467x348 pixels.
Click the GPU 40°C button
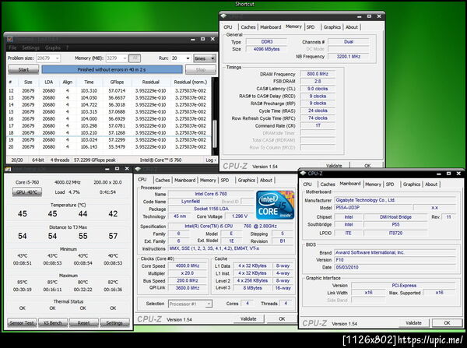pyautogui.click(x=26, y=192)
